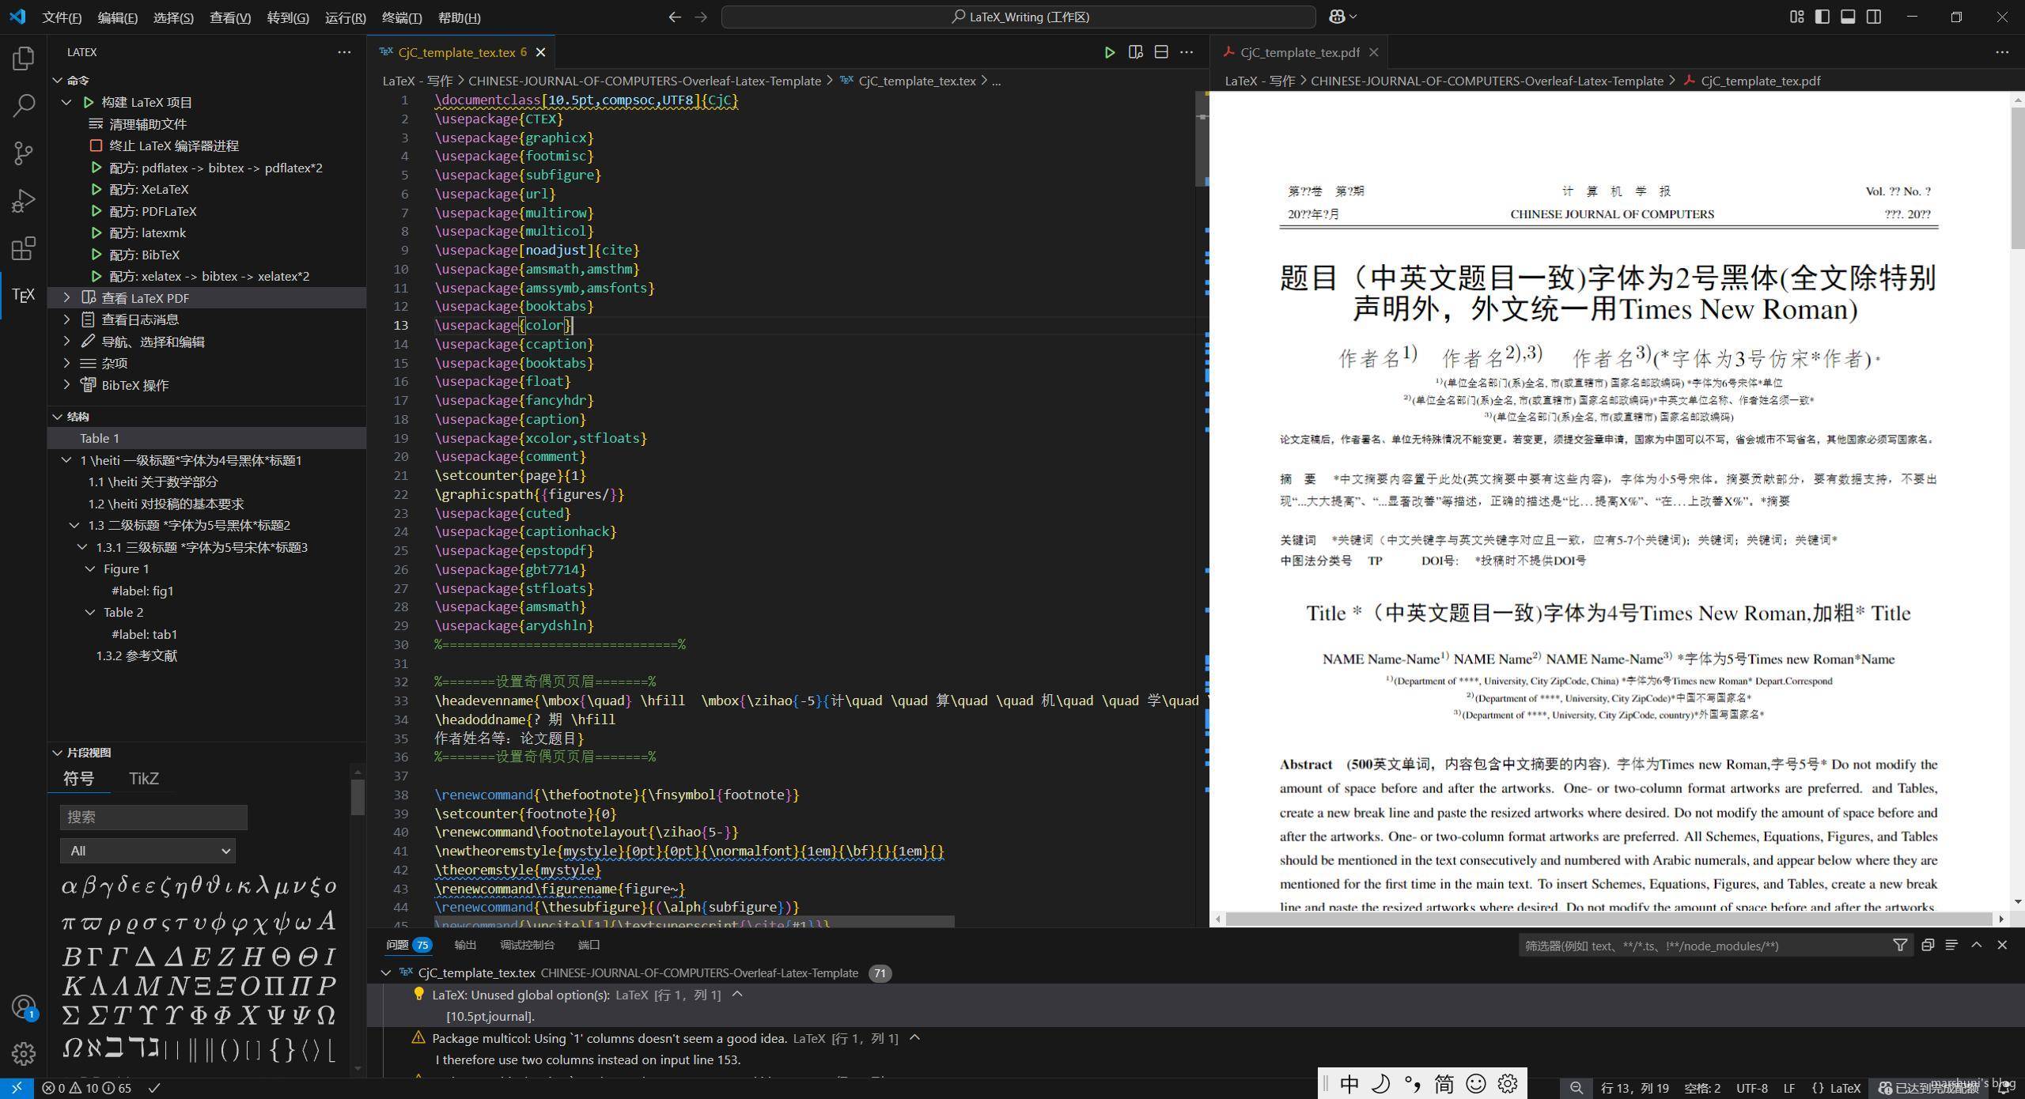The height and width of the screenshot is (1099, 2025).
Task: Click the Build LaTeX project play button in editor toolbar
Action: 1110,52
